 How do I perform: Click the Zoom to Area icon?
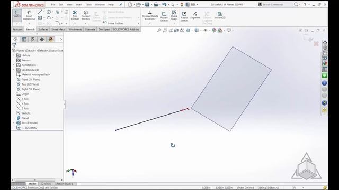coord(165,31)
